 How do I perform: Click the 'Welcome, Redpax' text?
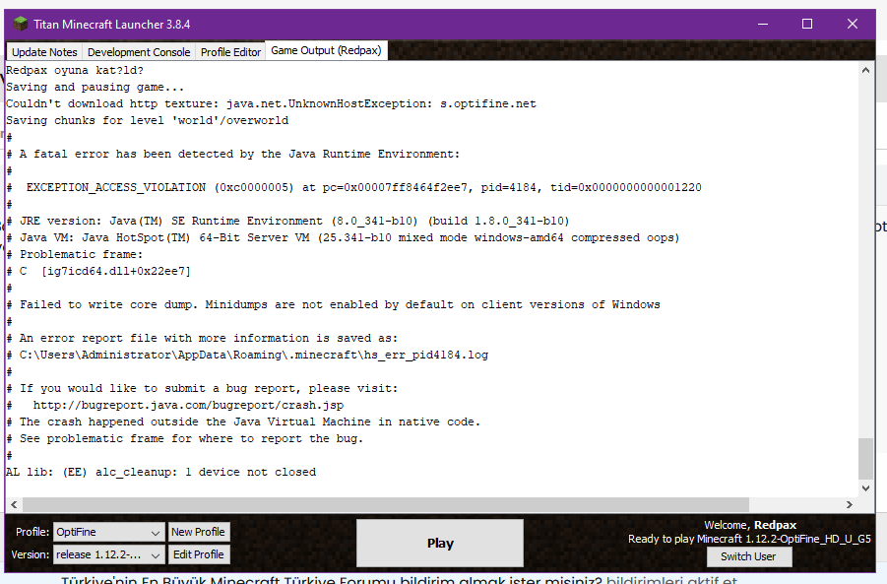[750, 525]
